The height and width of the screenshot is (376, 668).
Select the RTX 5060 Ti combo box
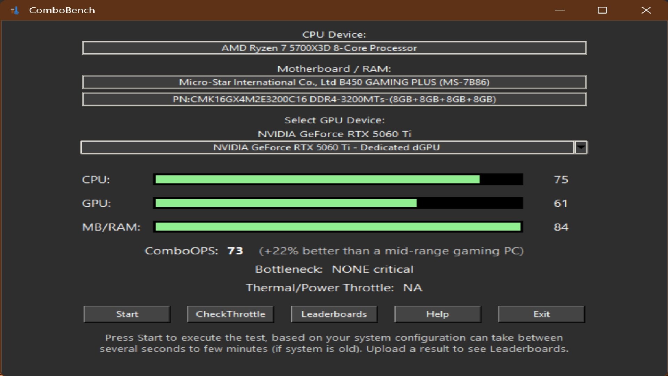(326, 147)
